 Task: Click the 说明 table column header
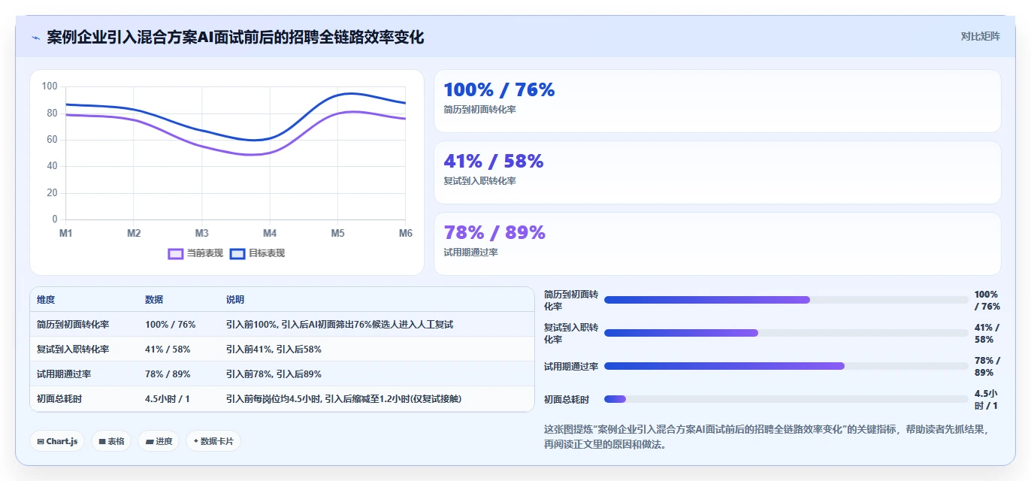[x=235, y=300]
